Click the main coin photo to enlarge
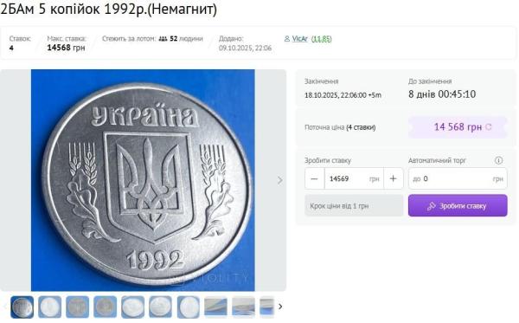The width and height of the screenshot is (519, 323). click(143, 180)
